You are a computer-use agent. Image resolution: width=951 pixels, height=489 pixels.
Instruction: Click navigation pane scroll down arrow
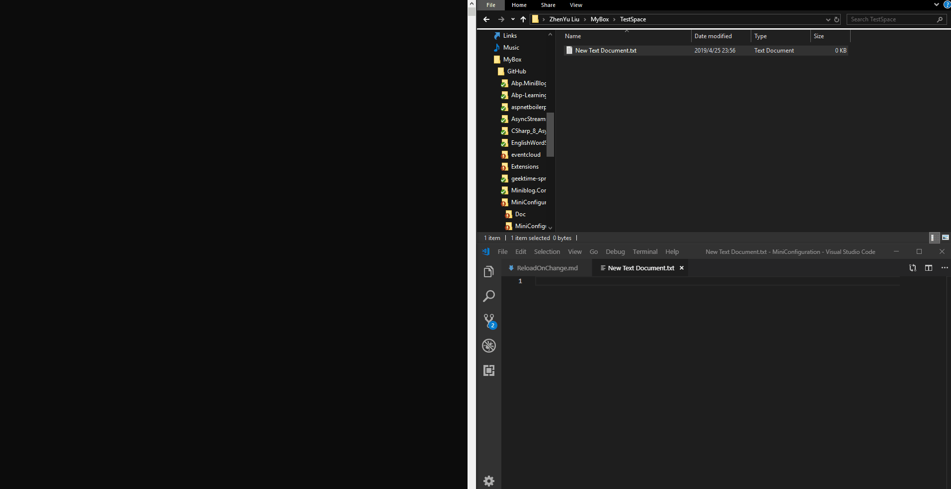[x=550, y=228]
